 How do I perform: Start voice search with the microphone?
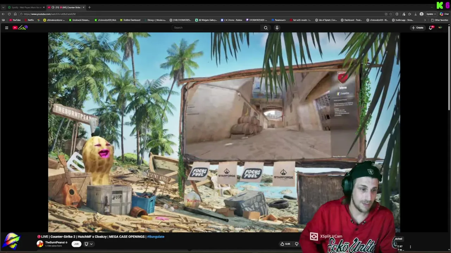(277, 28)
